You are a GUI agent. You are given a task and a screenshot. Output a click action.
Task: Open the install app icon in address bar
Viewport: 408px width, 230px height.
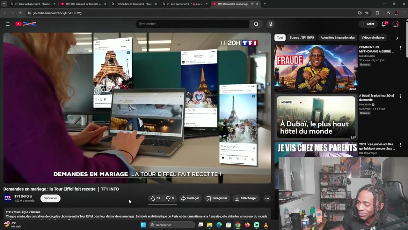360,13
